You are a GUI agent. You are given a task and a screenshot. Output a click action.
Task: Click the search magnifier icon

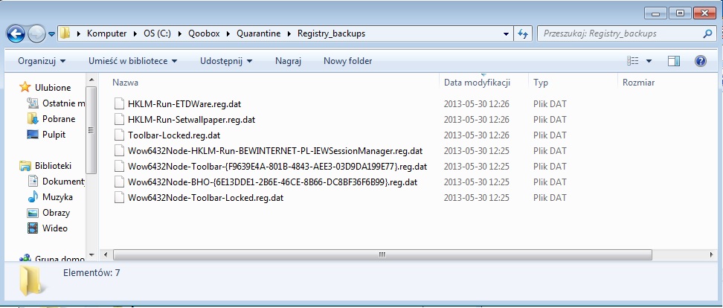(x=708, y=33)
